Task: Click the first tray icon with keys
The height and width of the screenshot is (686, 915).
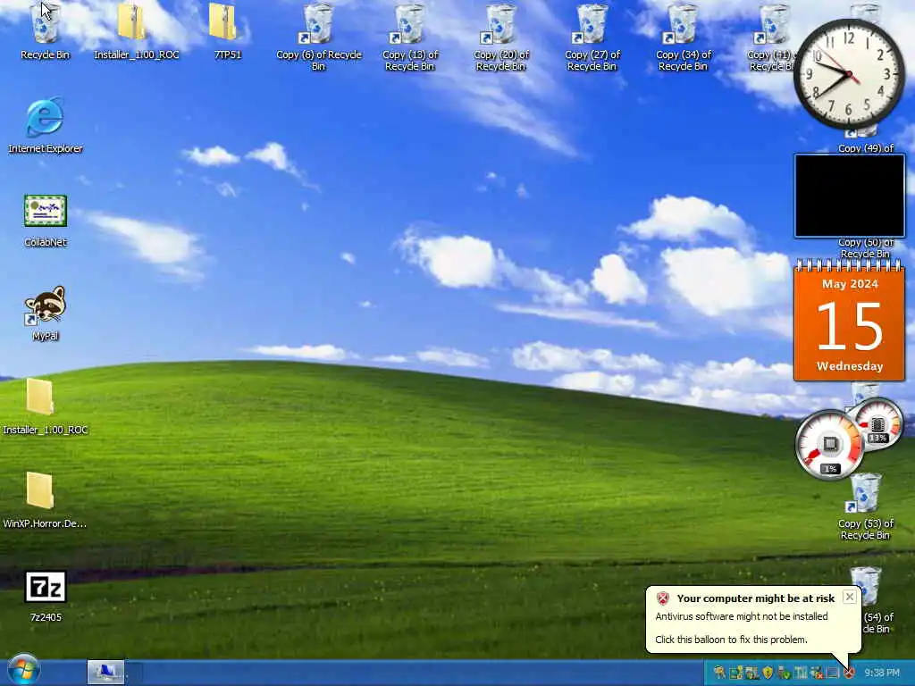Action: (719, 673)
